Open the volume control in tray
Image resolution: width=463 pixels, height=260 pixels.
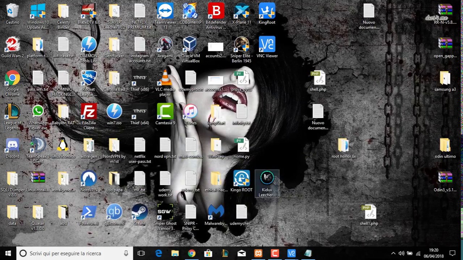pyautogui.click(x=401, y=253)
